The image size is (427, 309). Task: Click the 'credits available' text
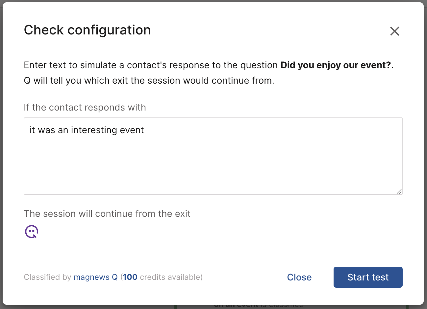pyautogui.click(x=170, y=277)
